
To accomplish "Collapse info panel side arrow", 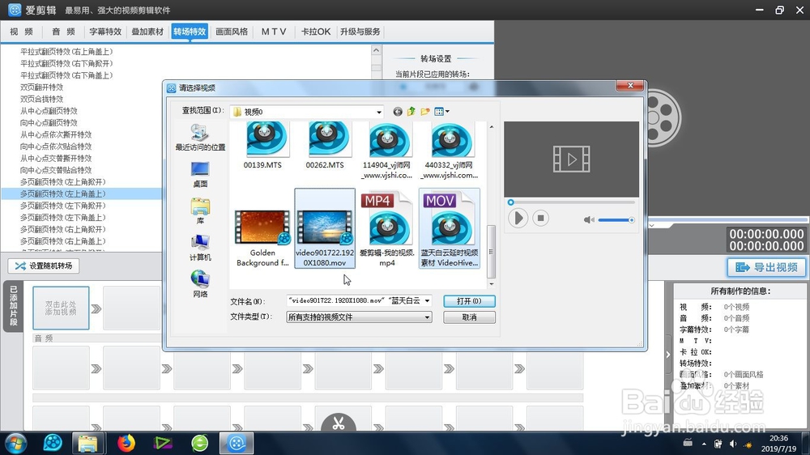I will pos(668,355).
